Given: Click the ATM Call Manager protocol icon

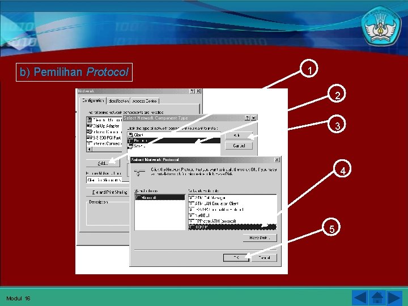Looking at the screenshot, I should pyautogui.click(x=192, y=198).
